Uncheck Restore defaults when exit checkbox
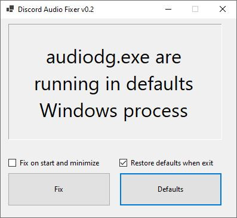Viewport: 237px width, 218px height. click(x=123, y=163)
